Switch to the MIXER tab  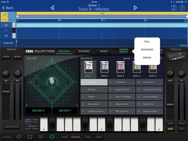pyautogui.click(x=104, y=51)
